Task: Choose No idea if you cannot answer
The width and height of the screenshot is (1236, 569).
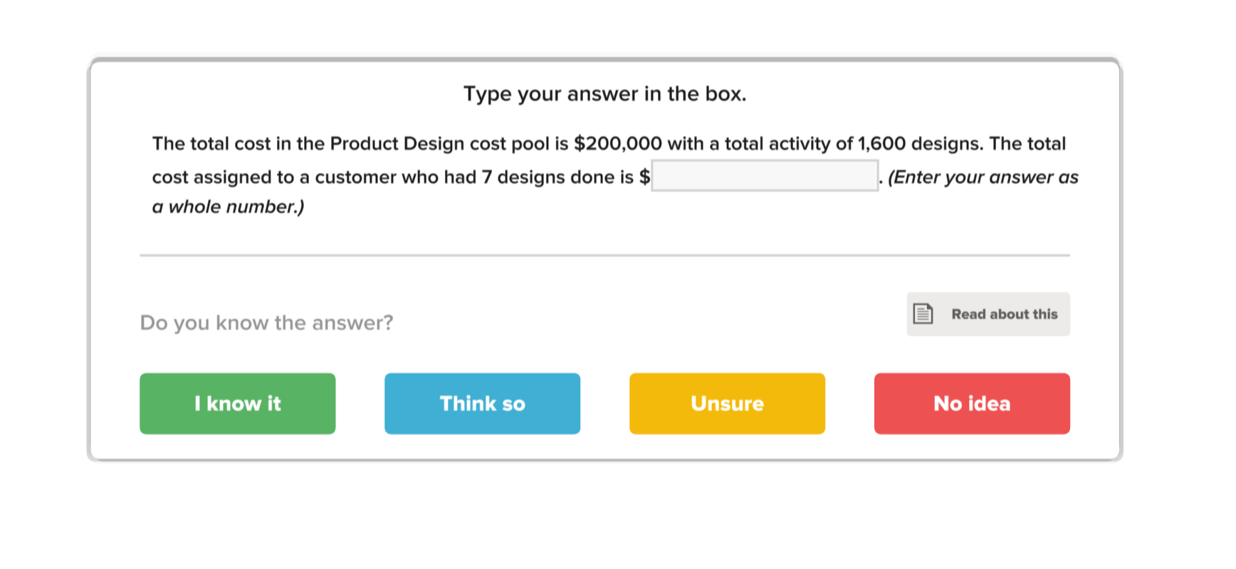Action: tap(971, 403)
